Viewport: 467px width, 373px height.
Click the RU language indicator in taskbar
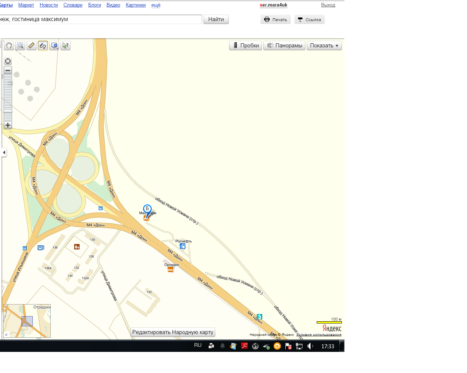coord(198,345)
